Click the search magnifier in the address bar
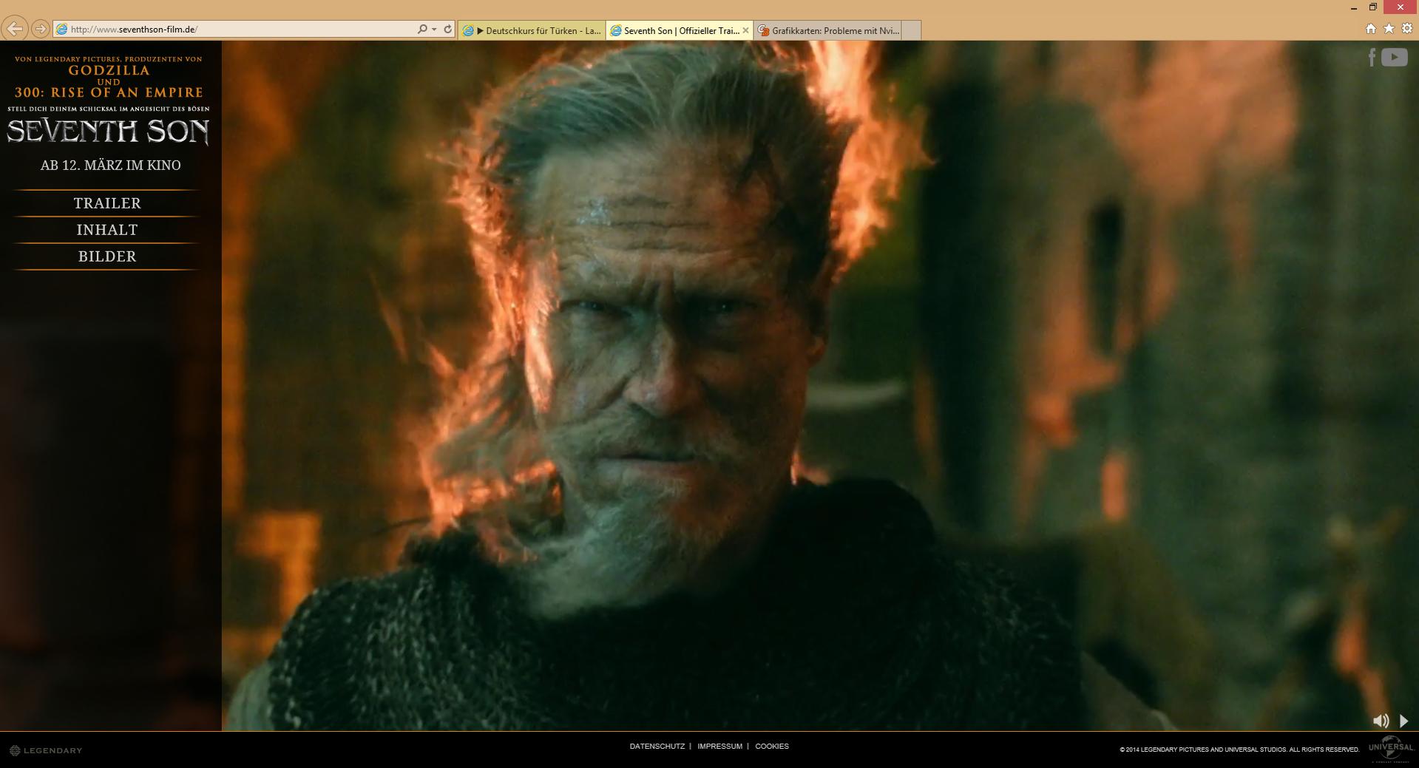 pos(422,30)
